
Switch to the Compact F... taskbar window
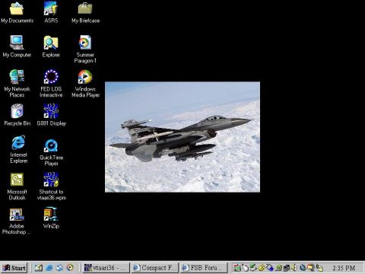[155, 268]
